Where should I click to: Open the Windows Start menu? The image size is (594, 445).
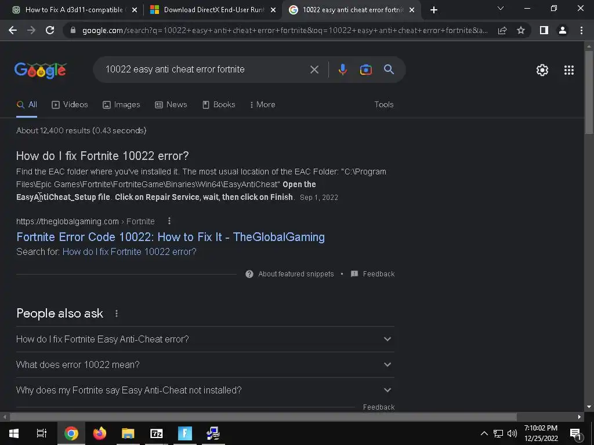click(14, 433)
